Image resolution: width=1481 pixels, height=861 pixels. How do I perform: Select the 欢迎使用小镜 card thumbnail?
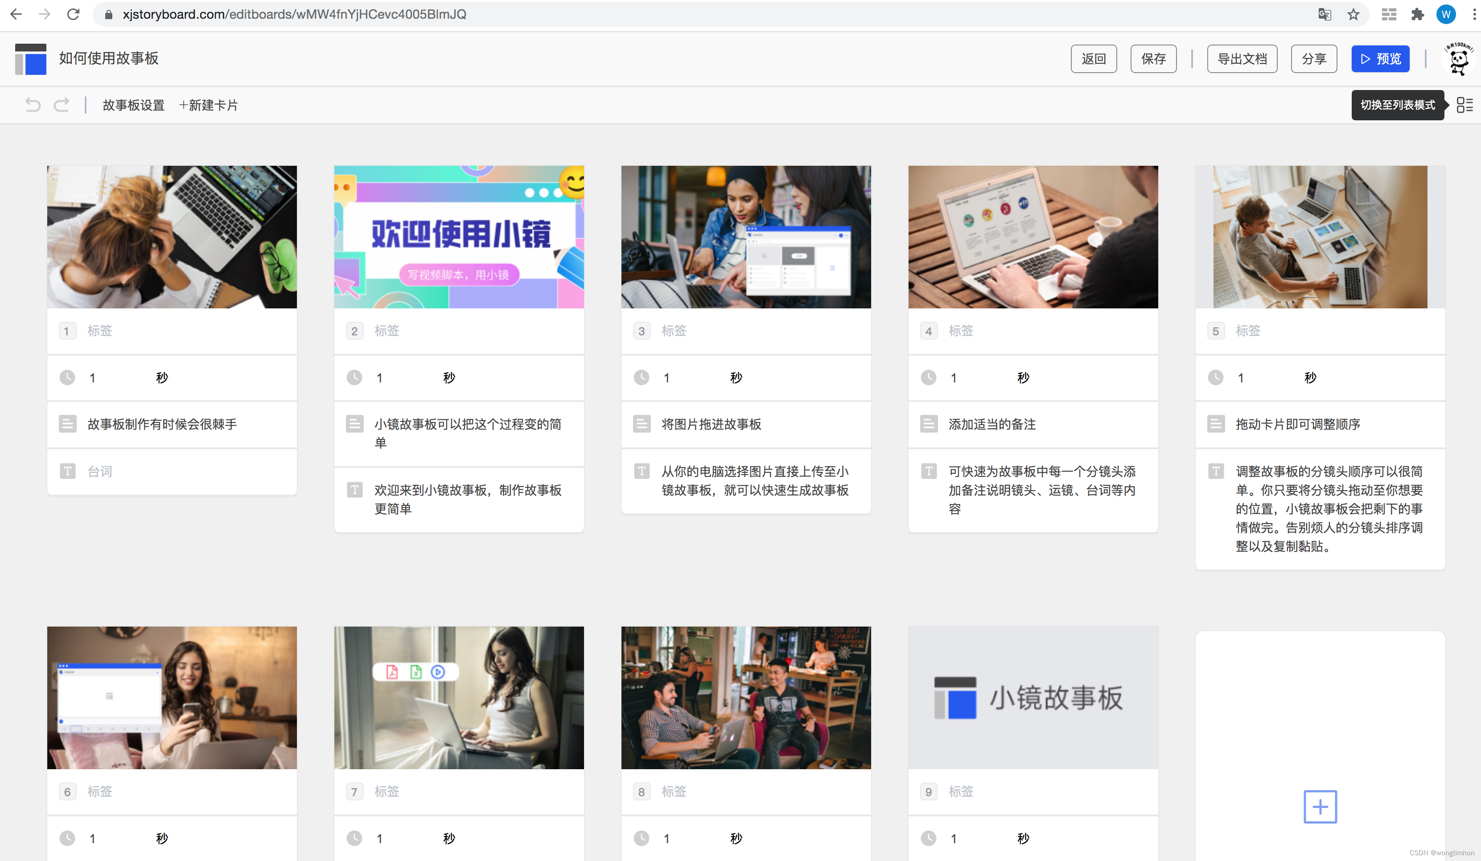point(458,237)
